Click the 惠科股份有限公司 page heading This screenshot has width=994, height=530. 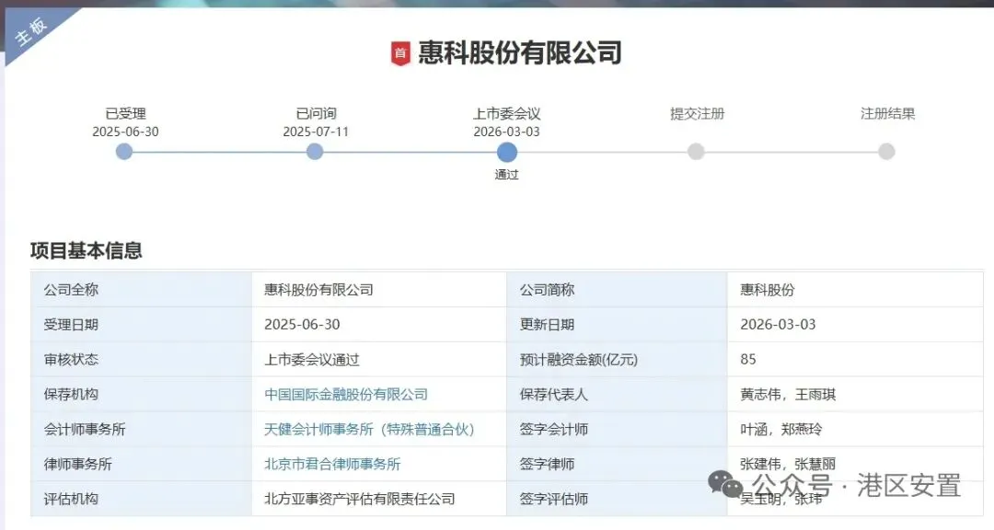[x=520, y=53]
